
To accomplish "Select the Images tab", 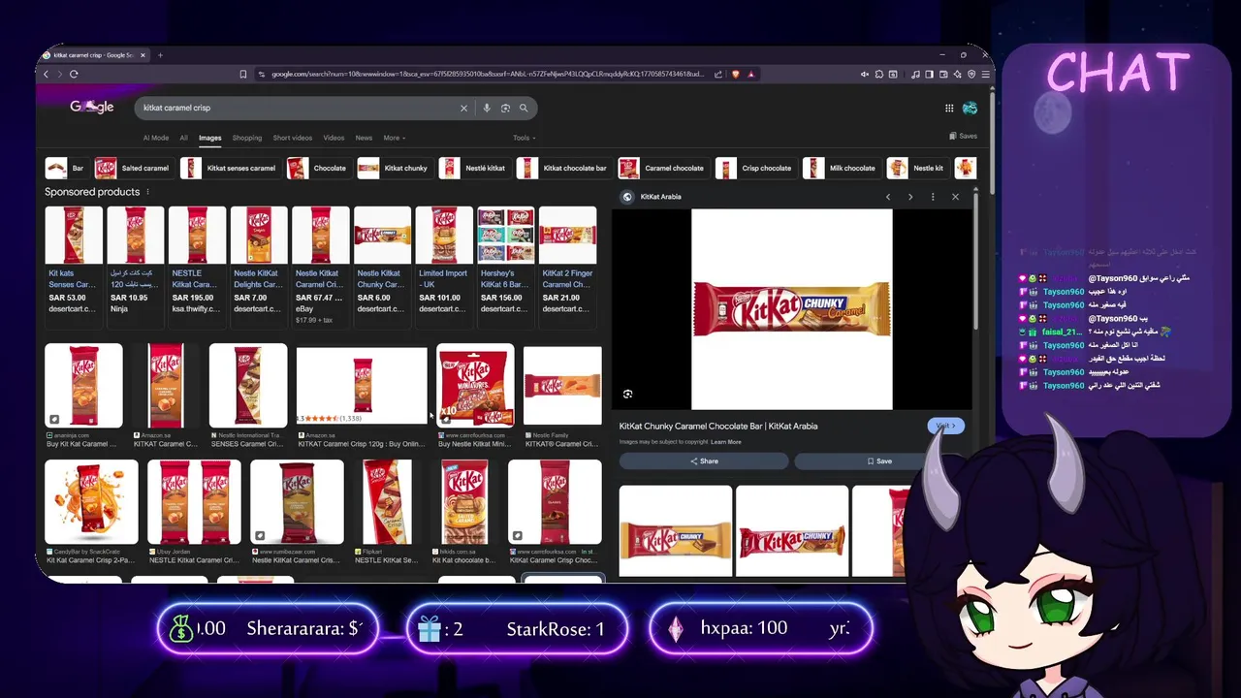I will pos(210,138).
